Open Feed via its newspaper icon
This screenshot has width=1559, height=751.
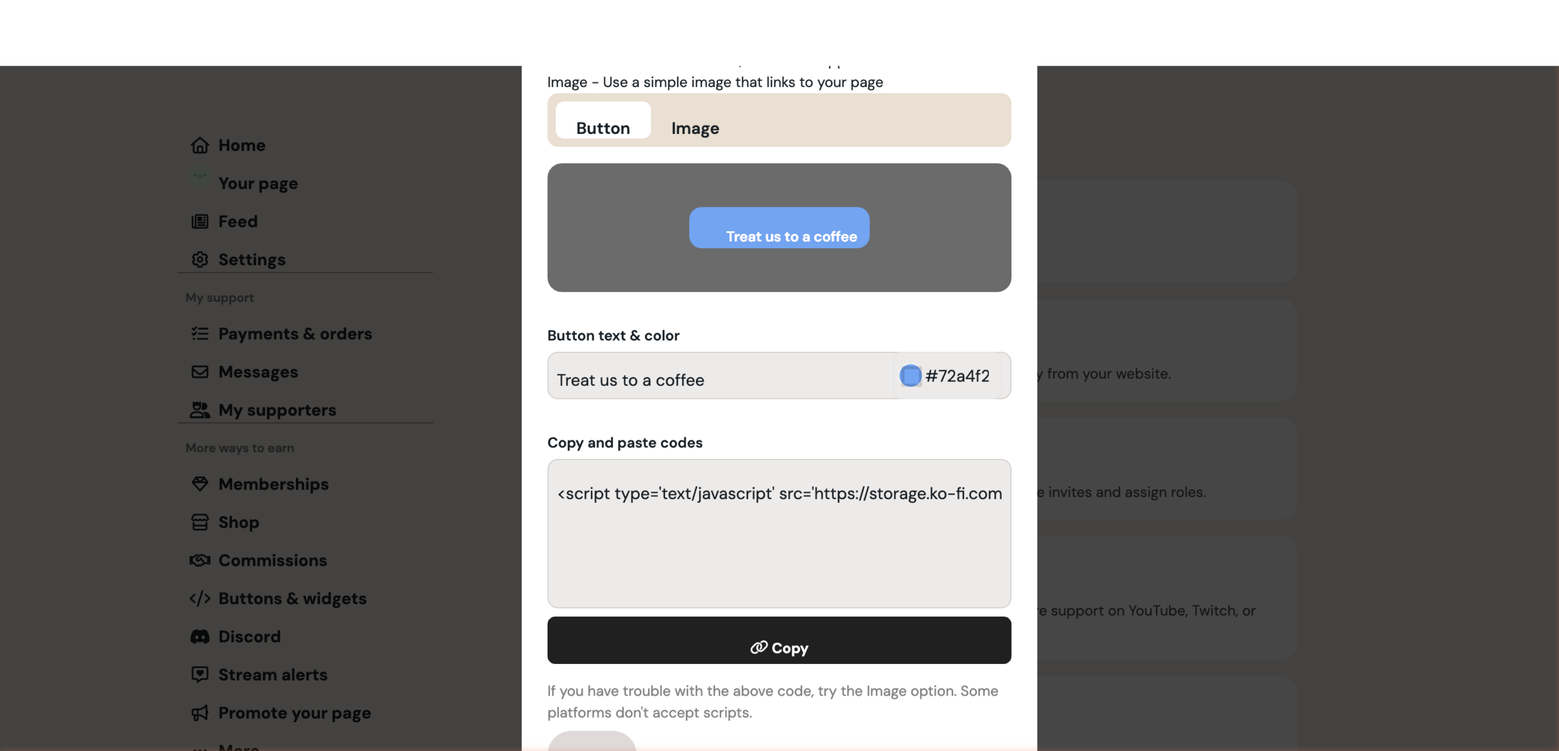coord(200,222)
